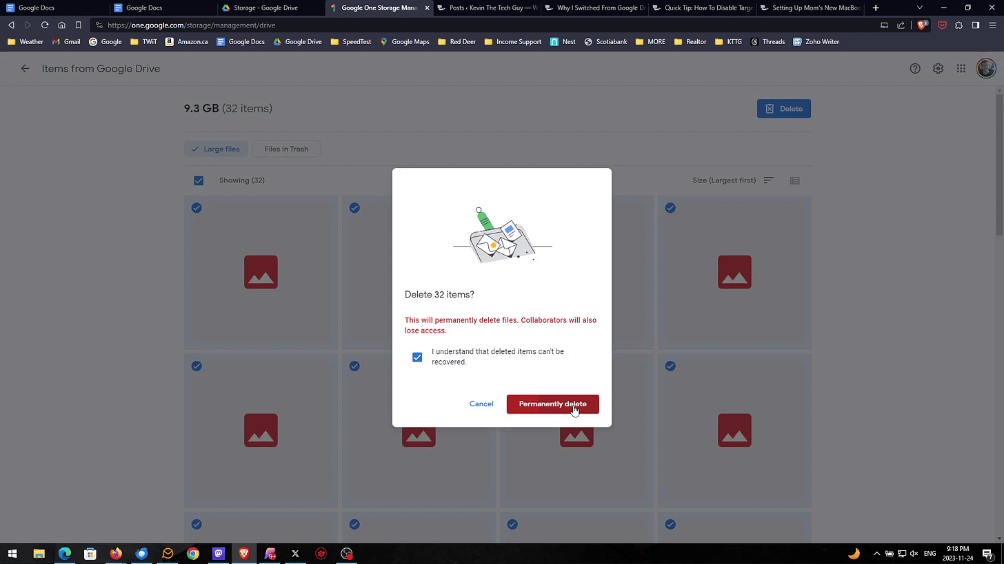Close the Google One Storage Manager tab
Image resolution: width=1004 pixels, height=564 pixels.
(x=427, y=8)
